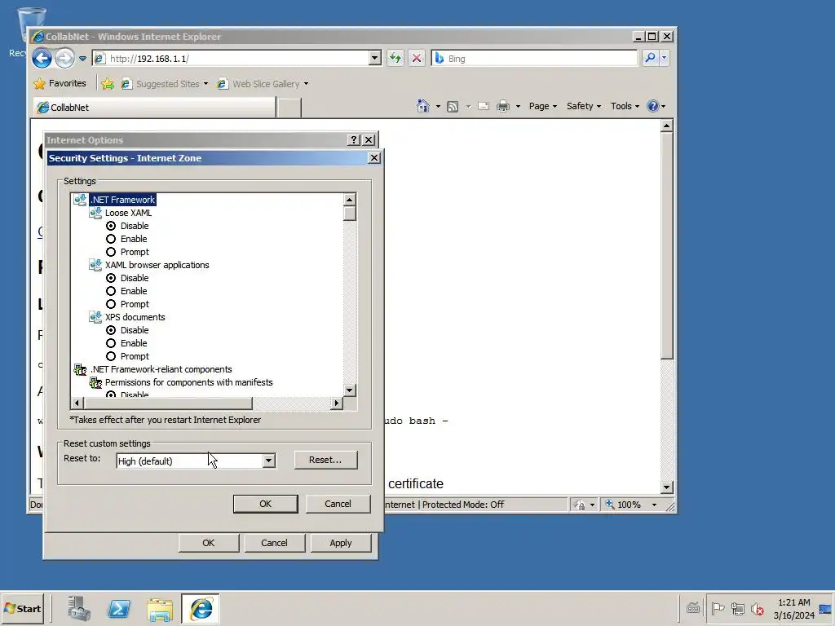Expand Web Slice Gallery dropdown
The height and width of the screenshot is (626, 835).
point(306,84)
